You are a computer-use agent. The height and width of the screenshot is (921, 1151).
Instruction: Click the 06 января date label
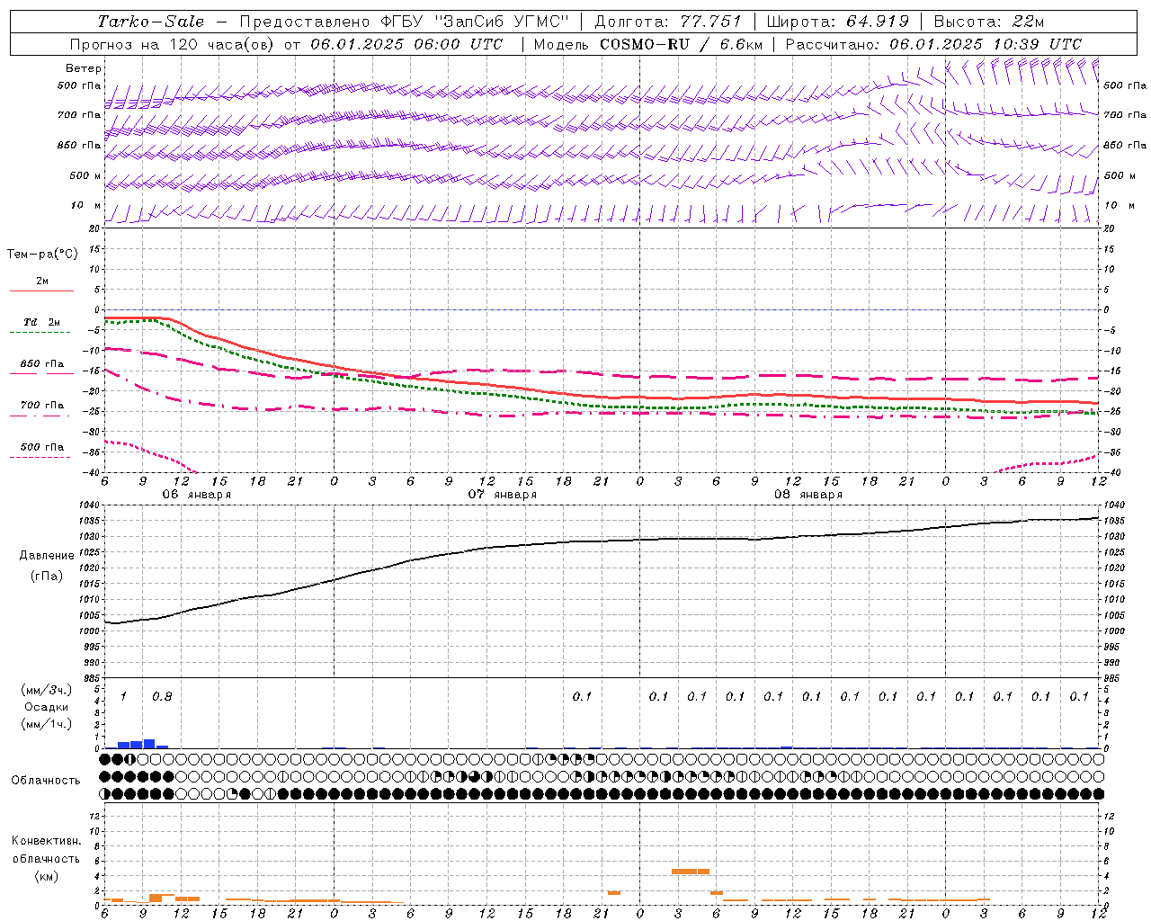196,494
